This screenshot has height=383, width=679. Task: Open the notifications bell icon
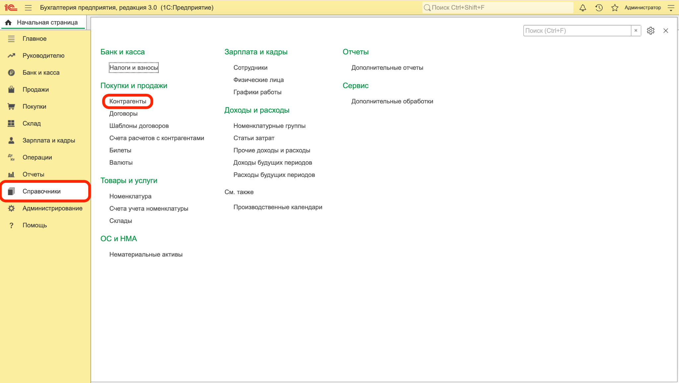click(583, 8)
